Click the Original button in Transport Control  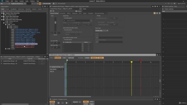[52, 102]
